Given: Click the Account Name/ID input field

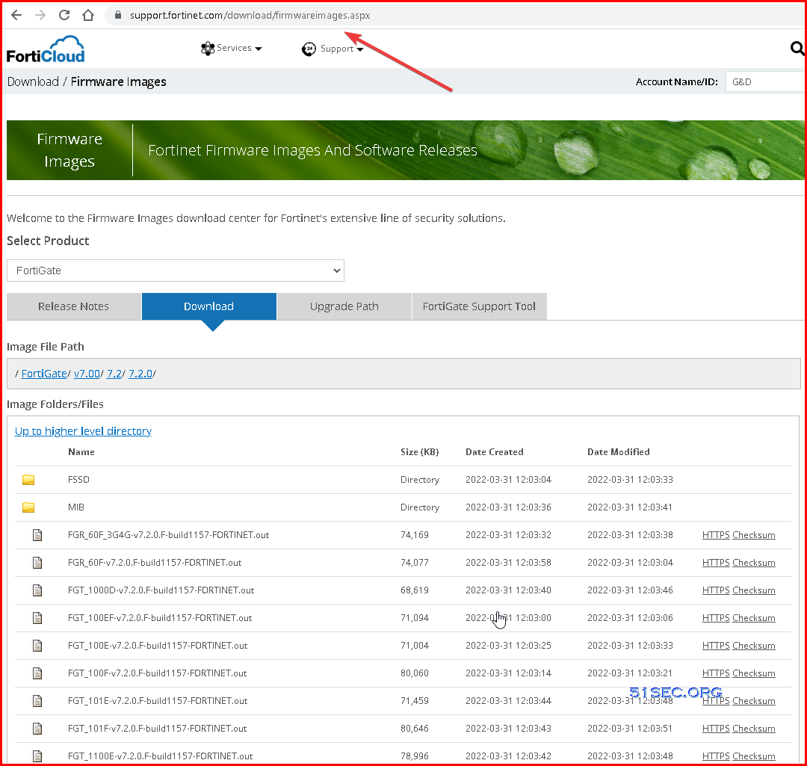Looking at the screenshot, I should 765,82.
